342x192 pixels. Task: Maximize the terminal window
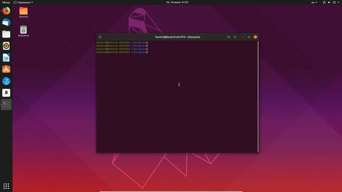click(249, 37)
